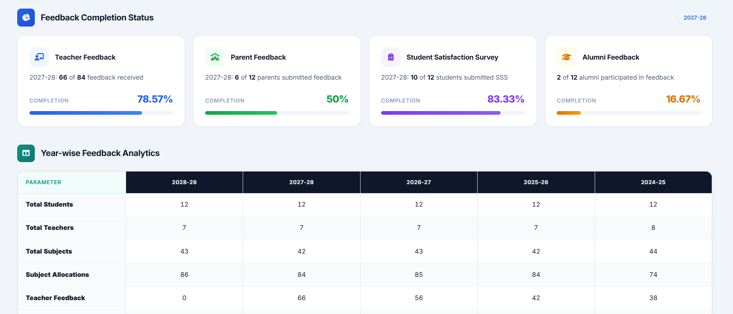Click Total Subjects value 44 for 2024-25
733x314 pixels.
[653, 252]
